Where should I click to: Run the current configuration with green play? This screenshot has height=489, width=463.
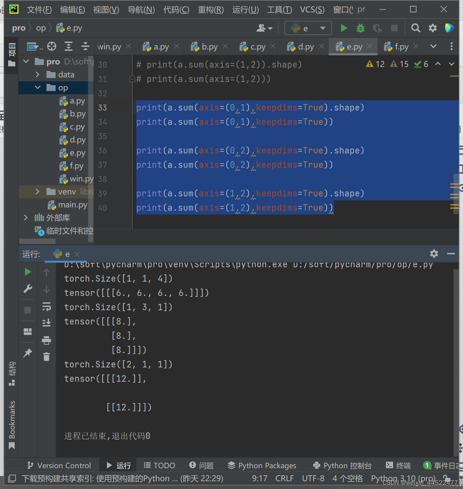[344, 28]
